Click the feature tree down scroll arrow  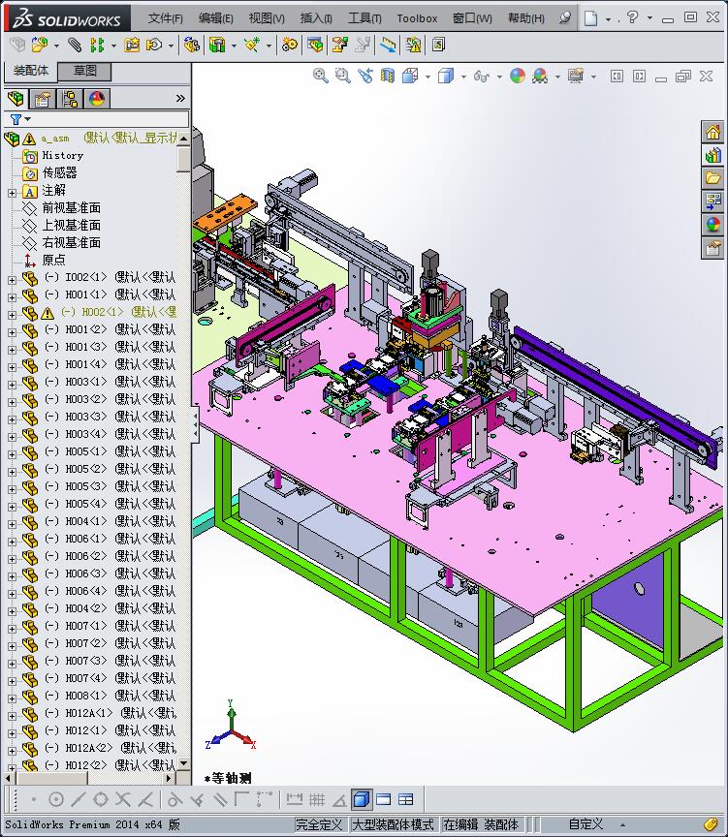point(183,764)
